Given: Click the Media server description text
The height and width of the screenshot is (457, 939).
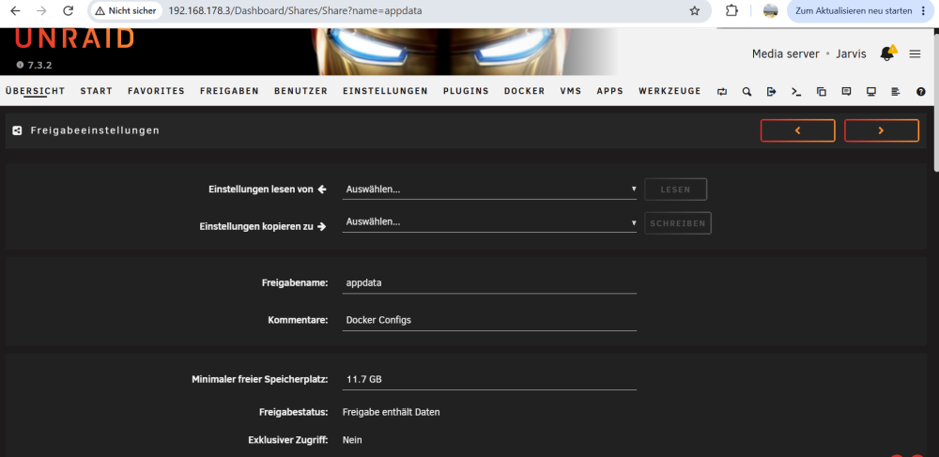Looking at the screenshot, I should pyautogui.click(x=786, y=53).
